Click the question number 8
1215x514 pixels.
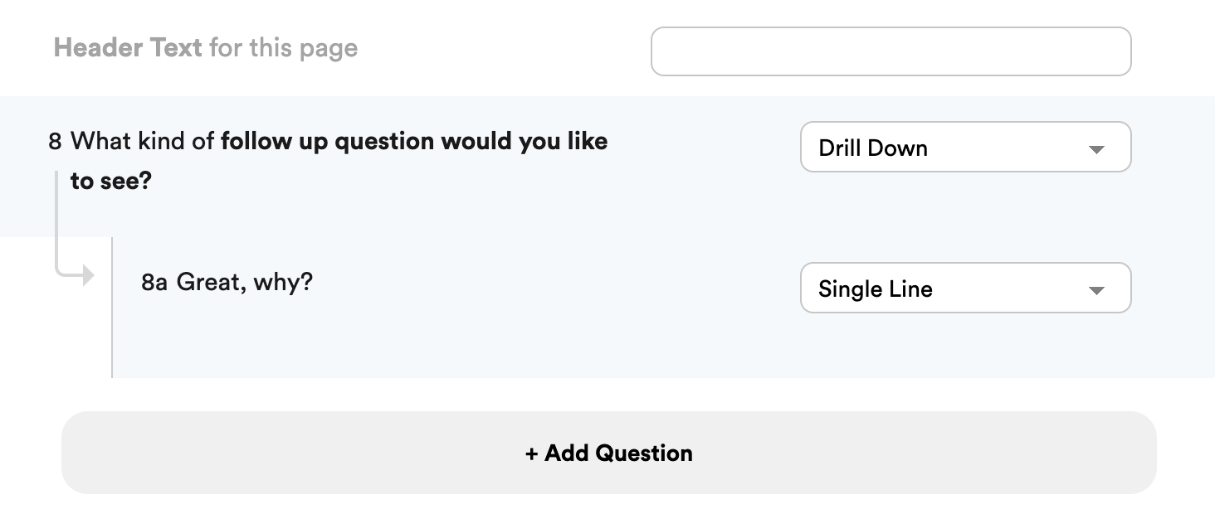pos(55,142)
